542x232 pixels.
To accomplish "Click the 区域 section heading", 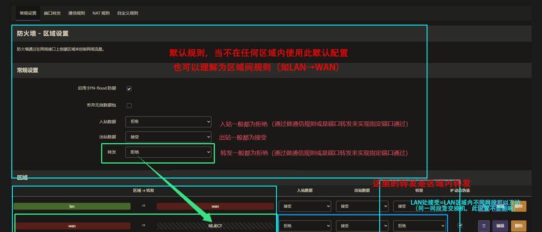I will (23, 177).
